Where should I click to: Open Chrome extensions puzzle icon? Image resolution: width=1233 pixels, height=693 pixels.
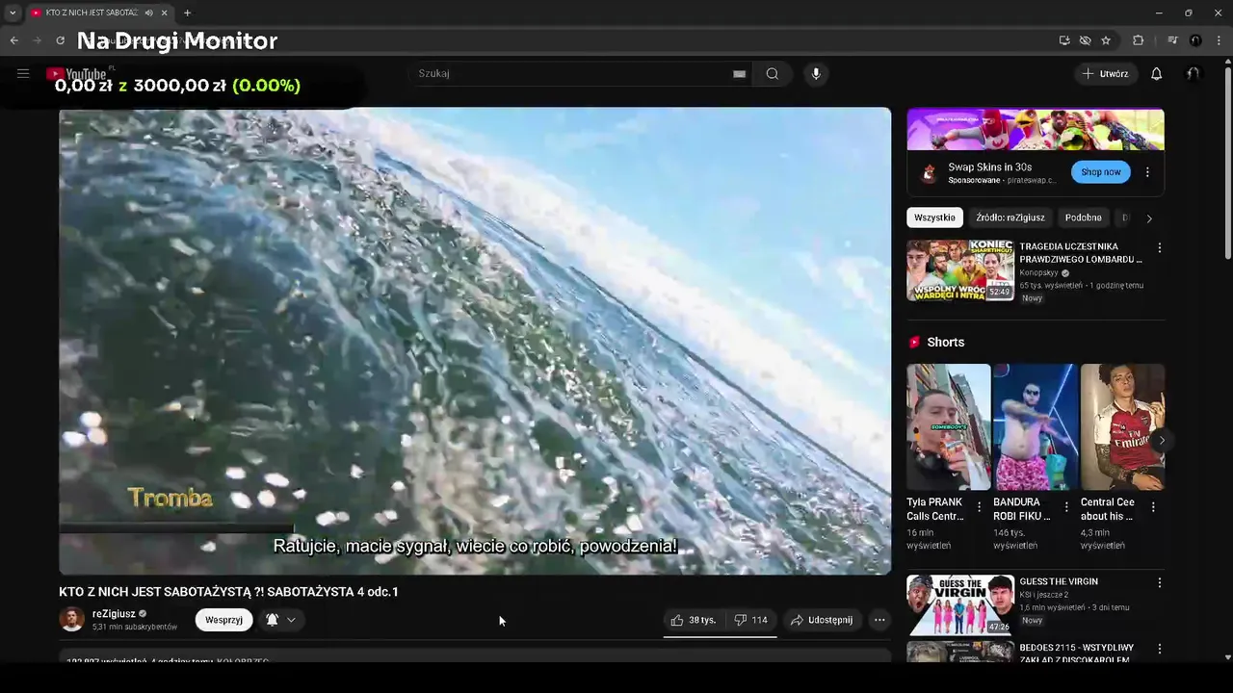pyautogui.click(x=1138, y=40)
